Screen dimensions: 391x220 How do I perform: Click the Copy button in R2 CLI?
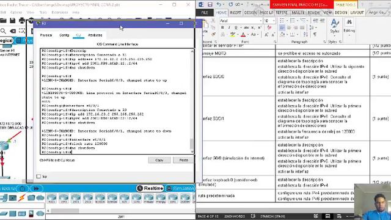click(159, 160)
